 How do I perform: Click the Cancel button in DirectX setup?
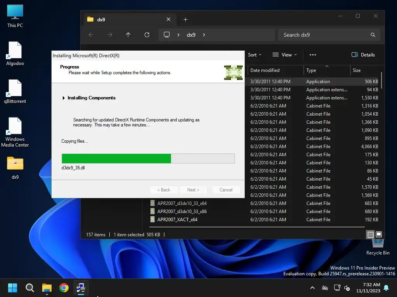pyautogui.click(x=226, y=189)
